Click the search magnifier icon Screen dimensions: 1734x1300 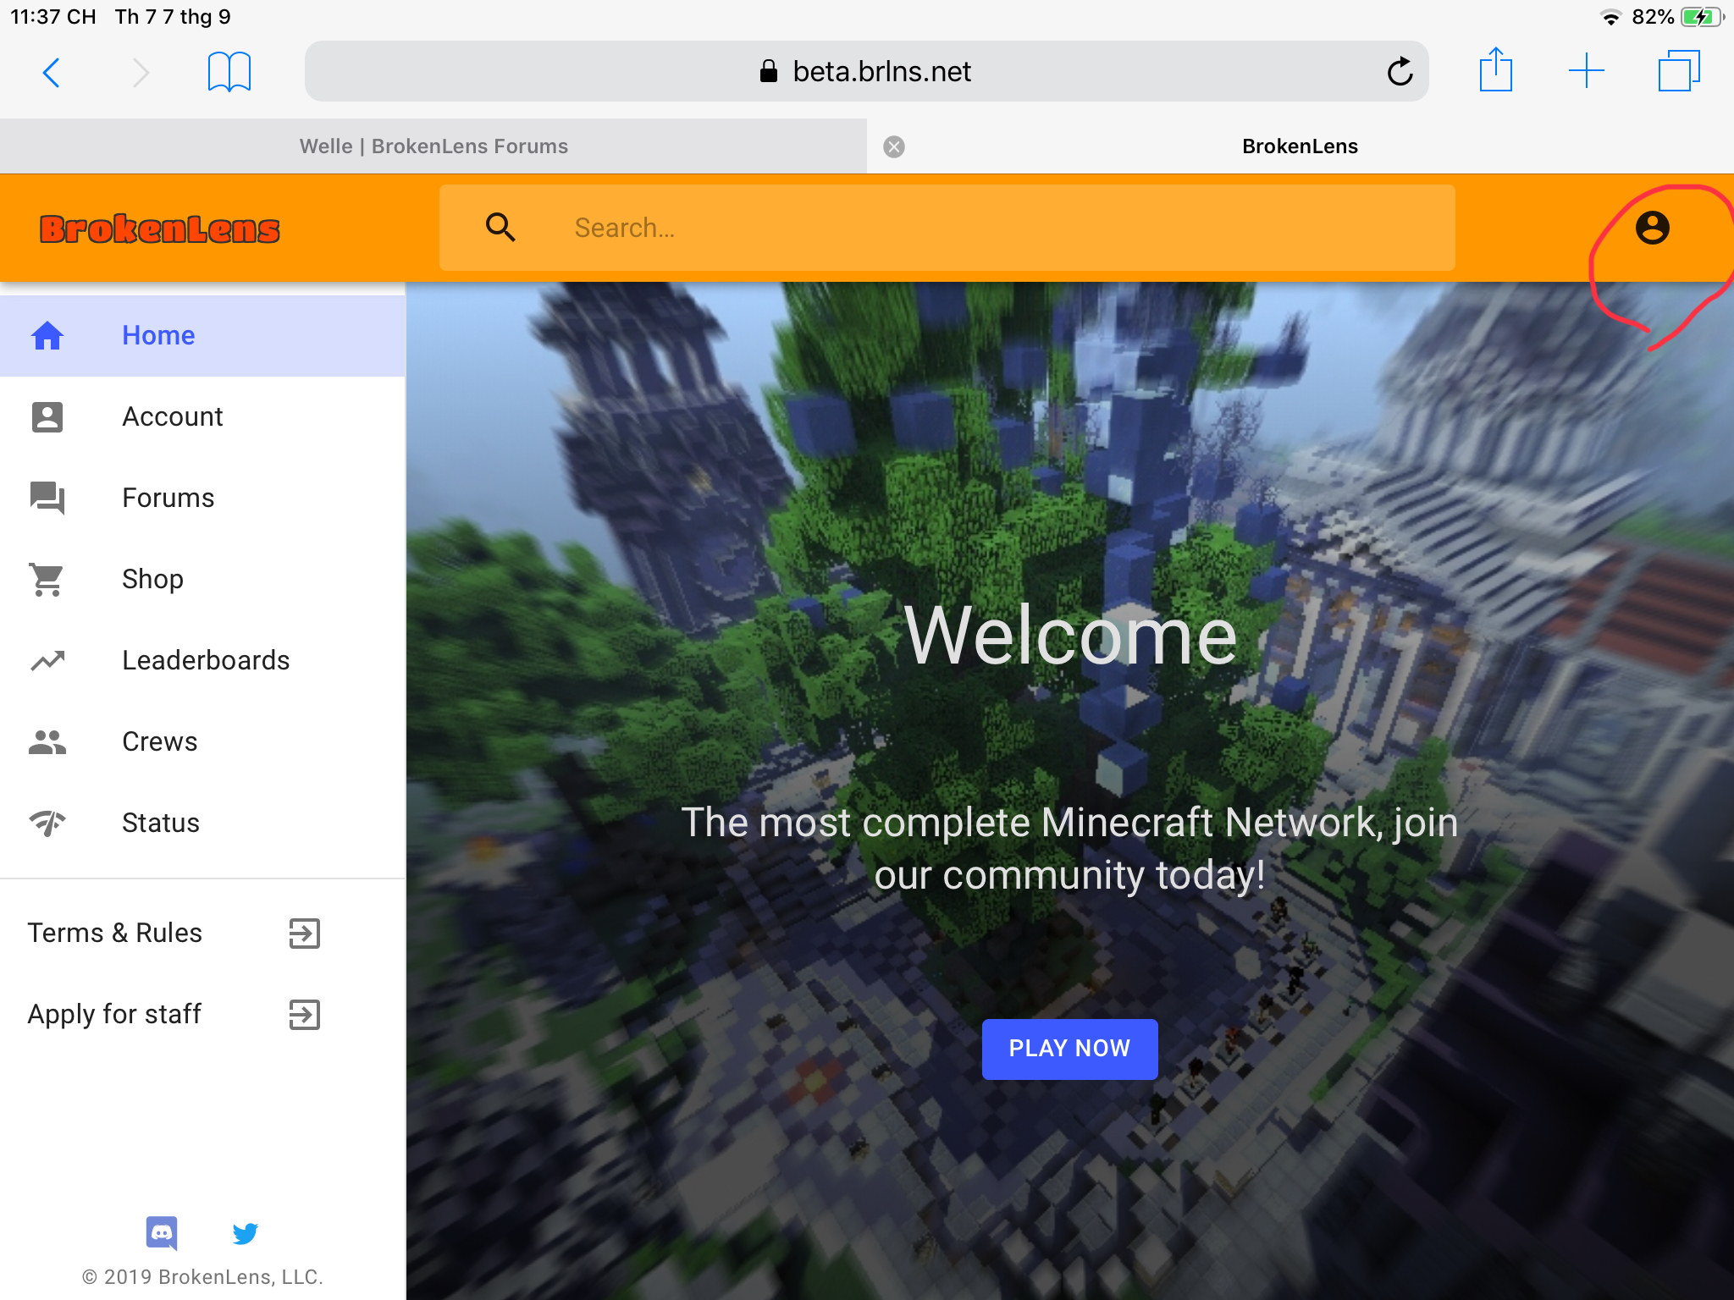click(x=500, y=227)
